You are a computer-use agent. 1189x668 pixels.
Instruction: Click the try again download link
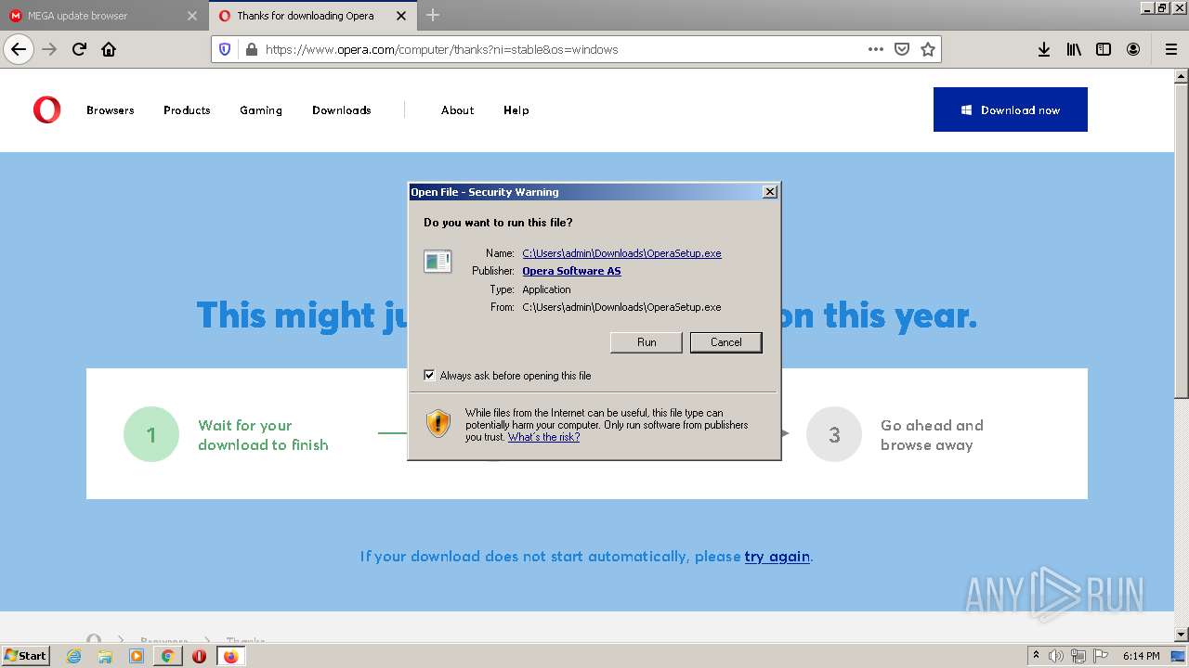coord(777,557)
